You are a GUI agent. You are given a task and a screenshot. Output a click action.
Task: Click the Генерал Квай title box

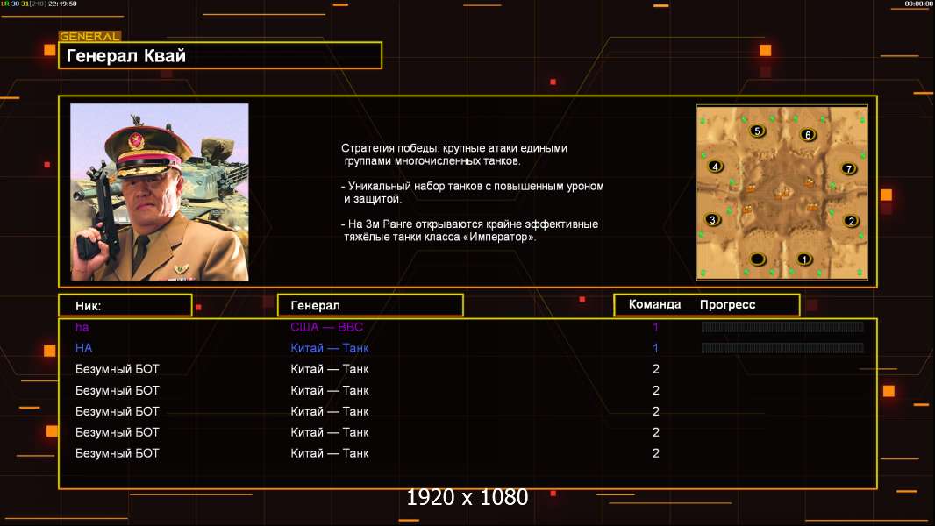click(x=220, y=55)
